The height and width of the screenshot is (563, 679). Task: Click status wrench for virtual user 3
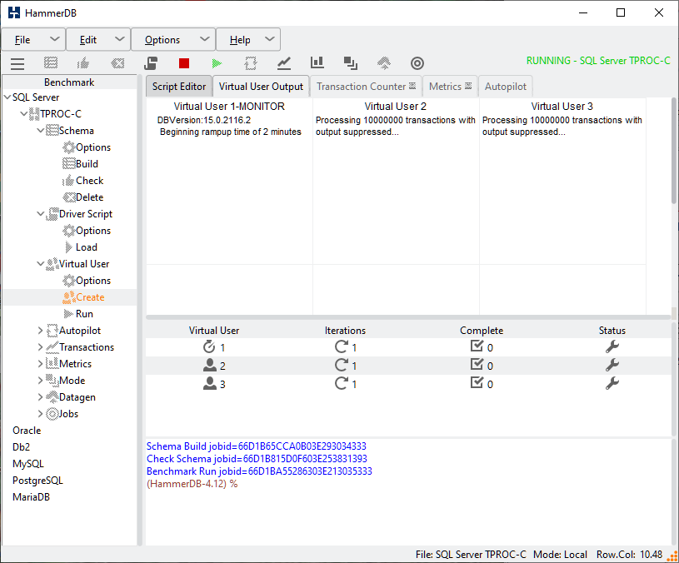pos(612,383)
